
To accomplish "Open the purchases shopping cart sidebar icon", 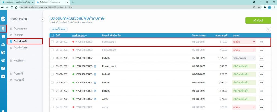I will point(3,36).
